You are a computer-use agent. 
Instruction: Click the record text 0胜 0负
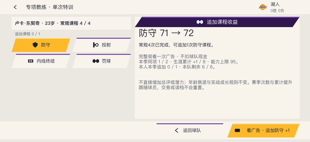pos(277,11)
